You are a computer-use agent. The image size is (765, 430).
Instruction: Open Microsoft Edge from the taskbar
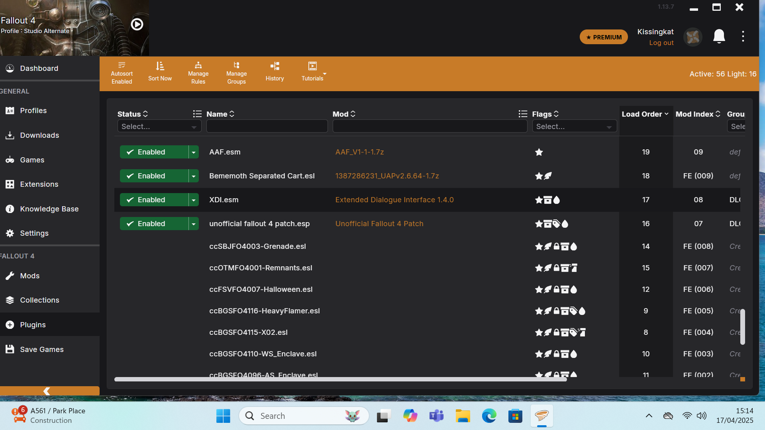coord(489,416)
